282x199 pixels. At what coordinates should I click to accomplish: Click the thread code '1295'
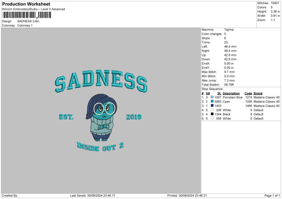click(x=249, y=102)
